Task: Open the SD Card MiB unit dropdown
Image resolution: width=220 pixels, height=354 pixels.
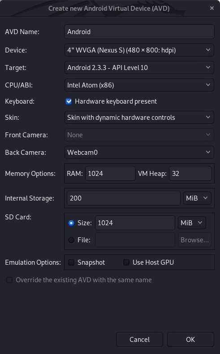Action: pyautogui.click(x=192, y=223)
